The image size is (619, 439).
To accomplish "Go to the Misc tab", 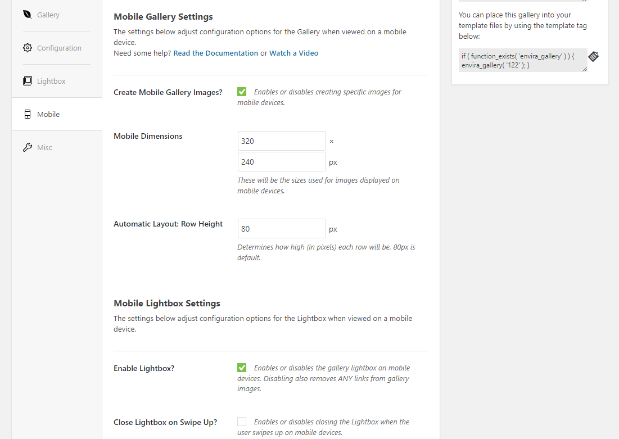I will tap(57, 147).
